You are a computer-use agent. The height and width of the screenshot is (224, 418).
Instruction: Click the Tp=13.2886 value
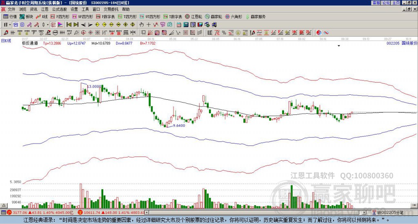[x=52, y=43]
